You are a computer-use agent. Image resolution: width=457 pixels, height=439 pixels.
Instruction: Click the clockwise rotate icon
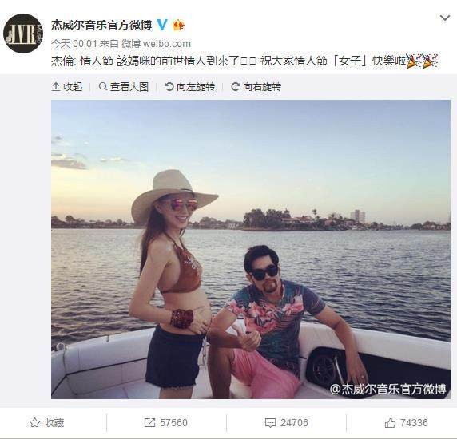[x=235, y=86]
